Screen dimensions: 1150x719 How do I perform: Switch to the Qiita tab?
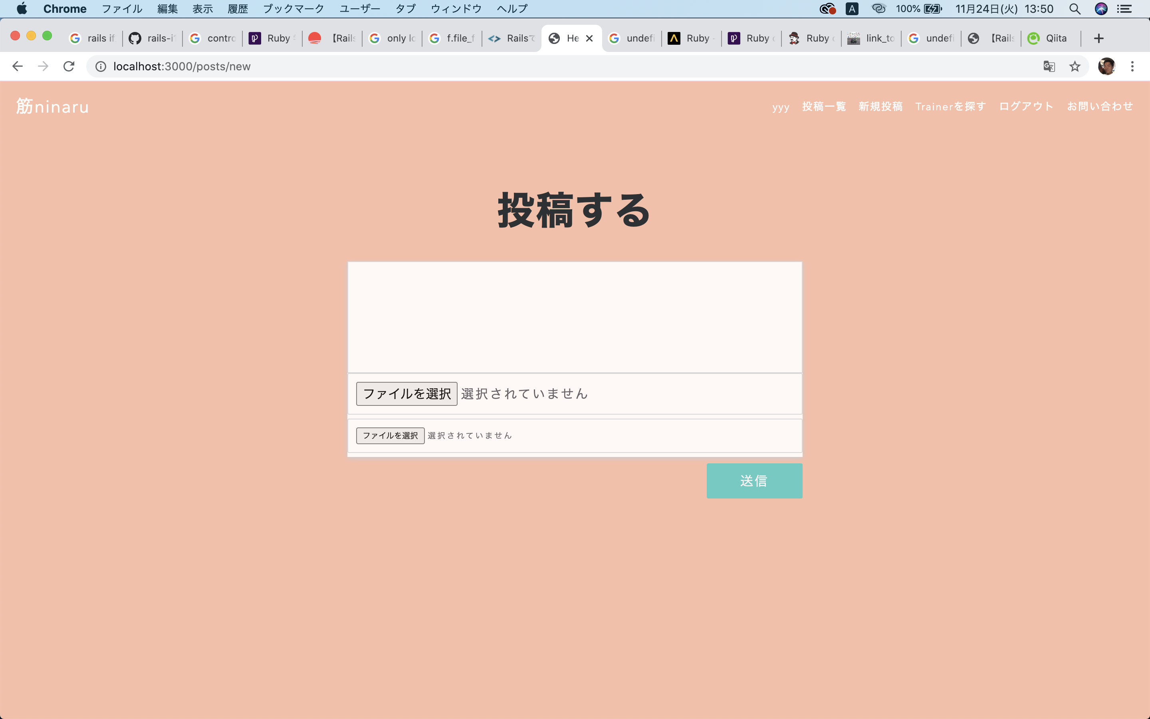[1051, 38]
